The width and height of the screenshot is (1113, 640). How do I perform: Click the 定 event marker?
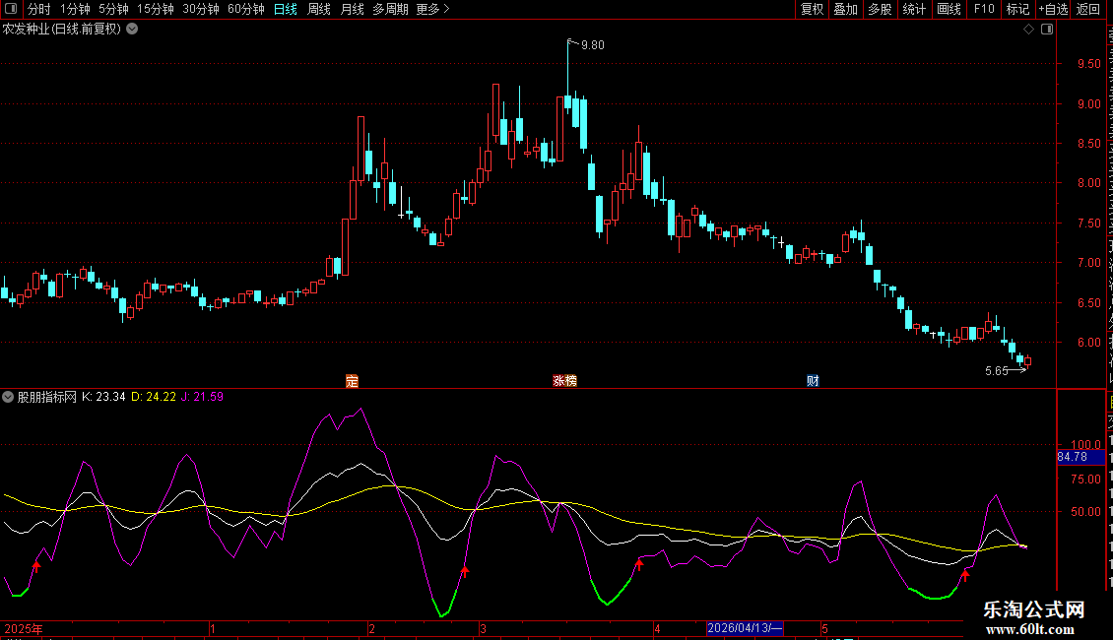coord(352,381)
